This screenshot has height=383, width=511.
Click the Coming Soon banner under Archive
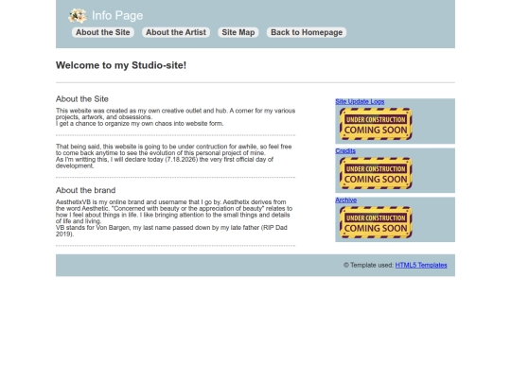[x=376, y=222]
